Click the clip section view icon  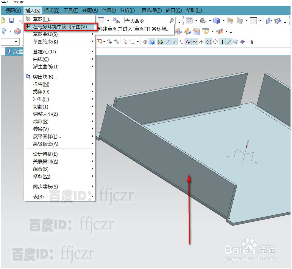coord(269,21)
